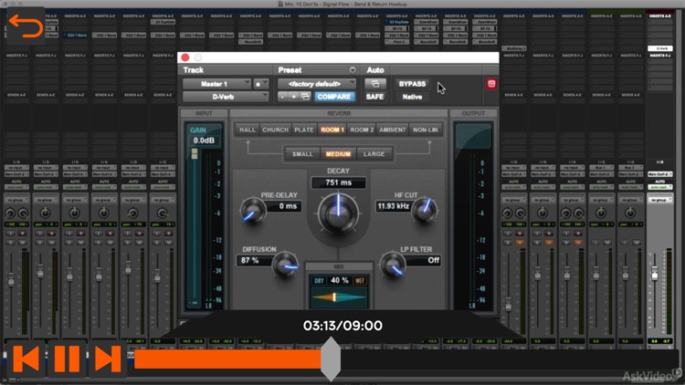Select the ROOM 2 reverb algorithm
Viewport: 685px width, 385px height.
[x=362, y=130]
